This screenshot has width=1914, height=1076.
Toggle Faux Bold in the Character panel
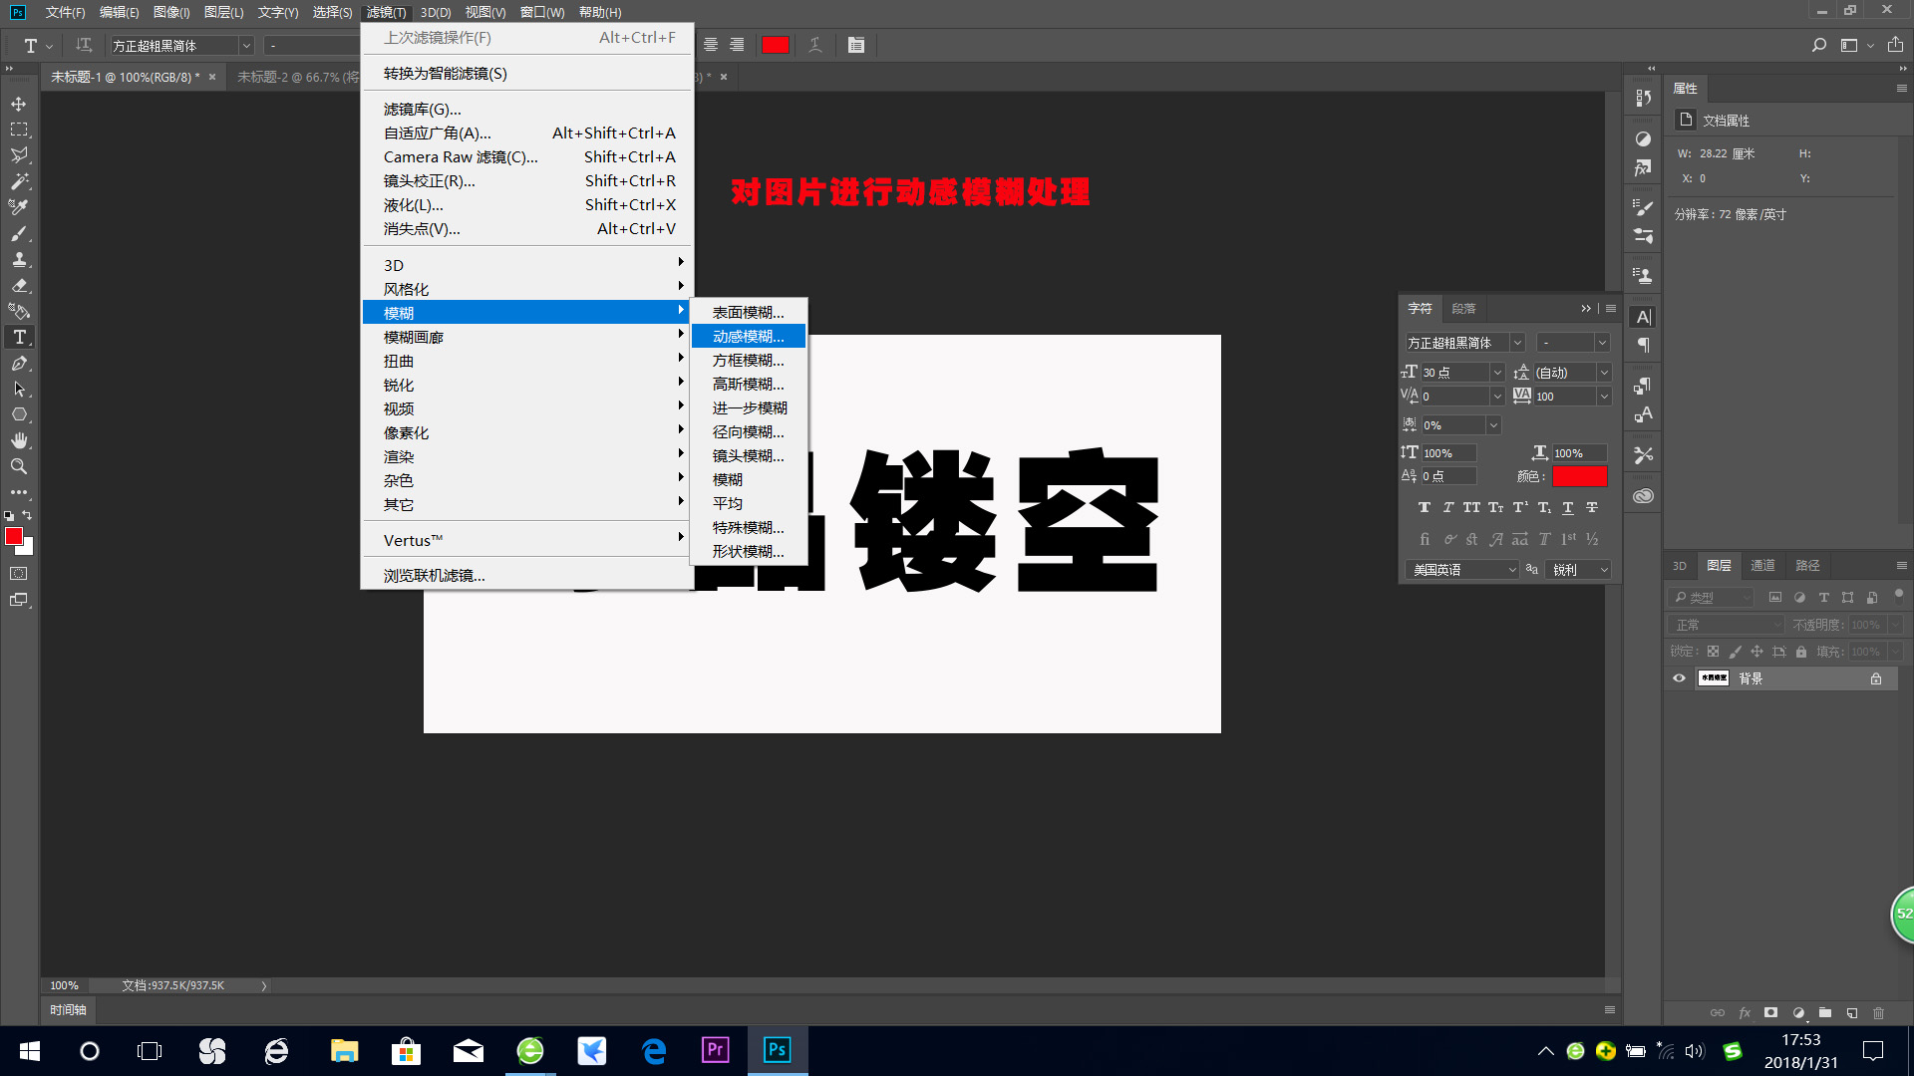point(1425,507)
